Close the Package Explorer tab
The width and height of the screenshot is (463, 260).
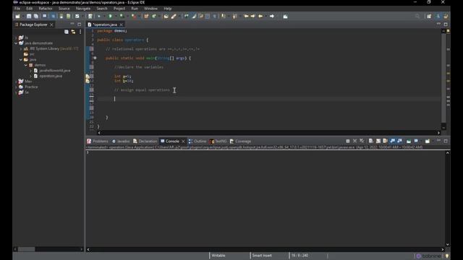[51, 25]
